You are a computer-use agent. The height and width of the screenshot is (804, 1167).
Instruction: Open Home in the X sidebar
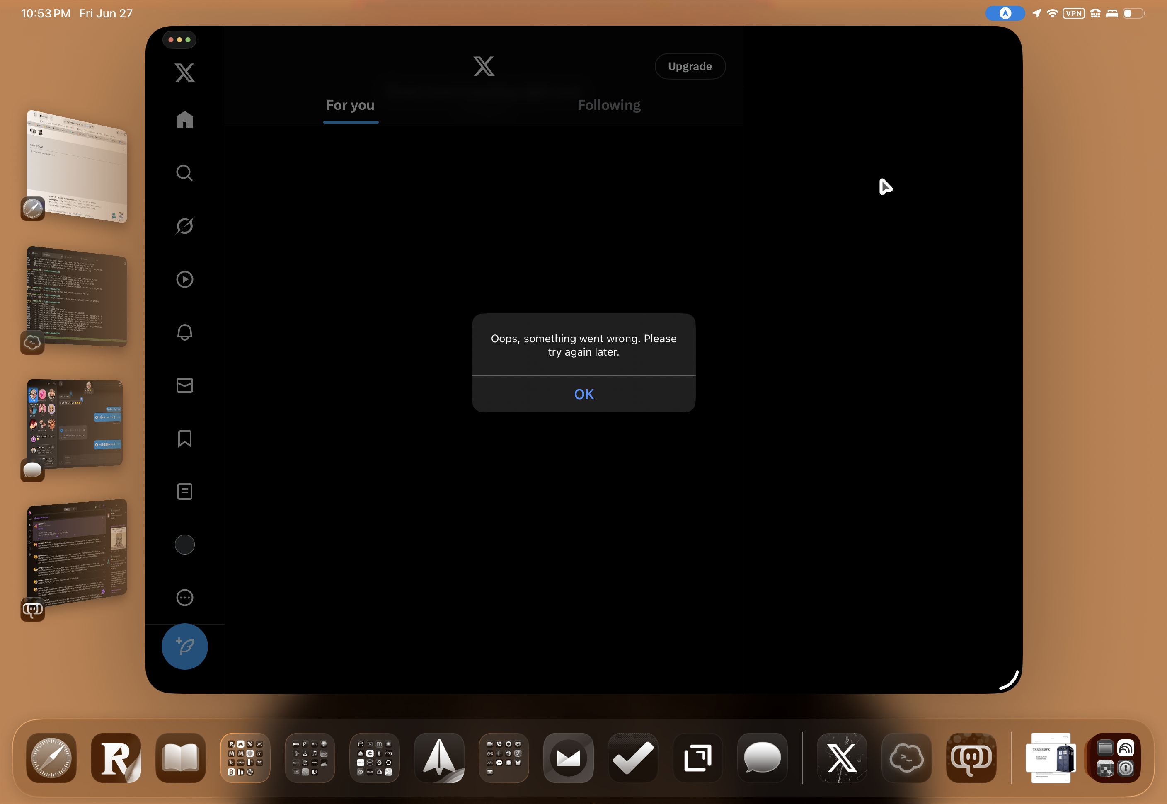point(185,120)
